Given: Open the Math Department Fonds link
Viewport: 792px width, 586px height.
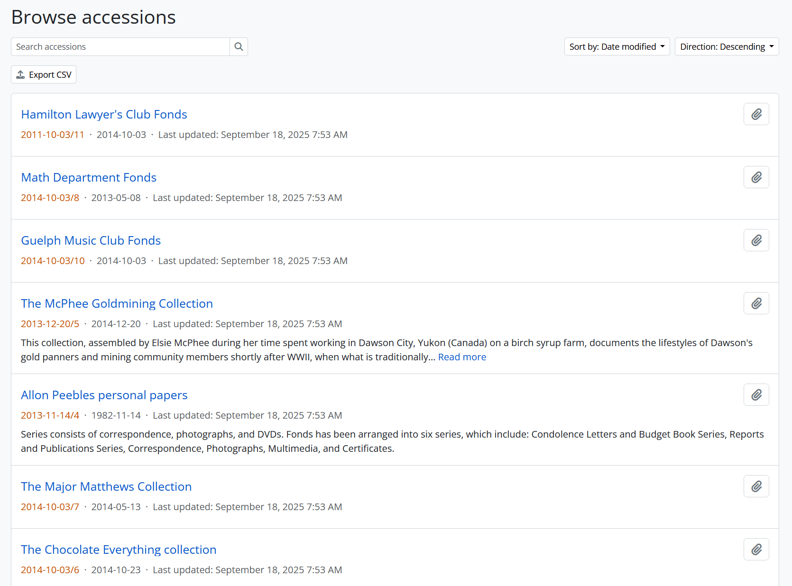Looking at the screenshot, I should (89, 177).
